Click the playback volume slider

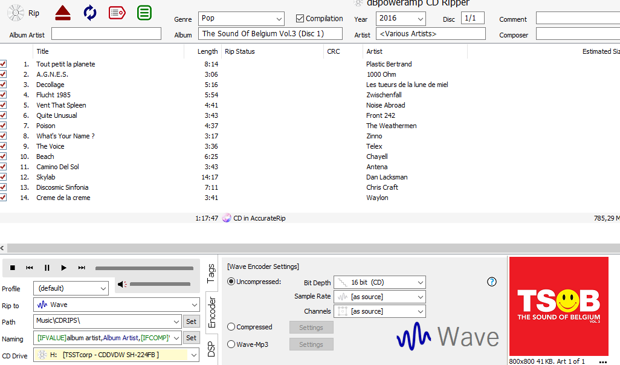coord(160,284)
